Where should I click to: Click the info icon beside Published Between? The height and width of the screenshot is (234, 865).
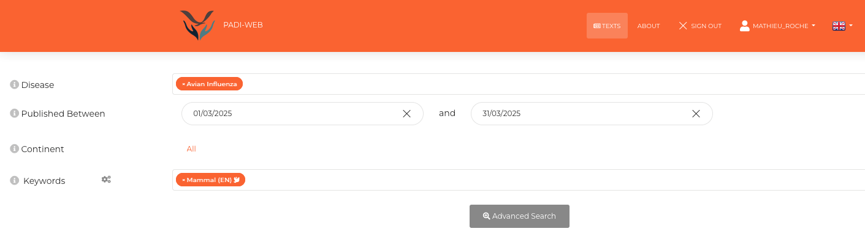point(15,113)
